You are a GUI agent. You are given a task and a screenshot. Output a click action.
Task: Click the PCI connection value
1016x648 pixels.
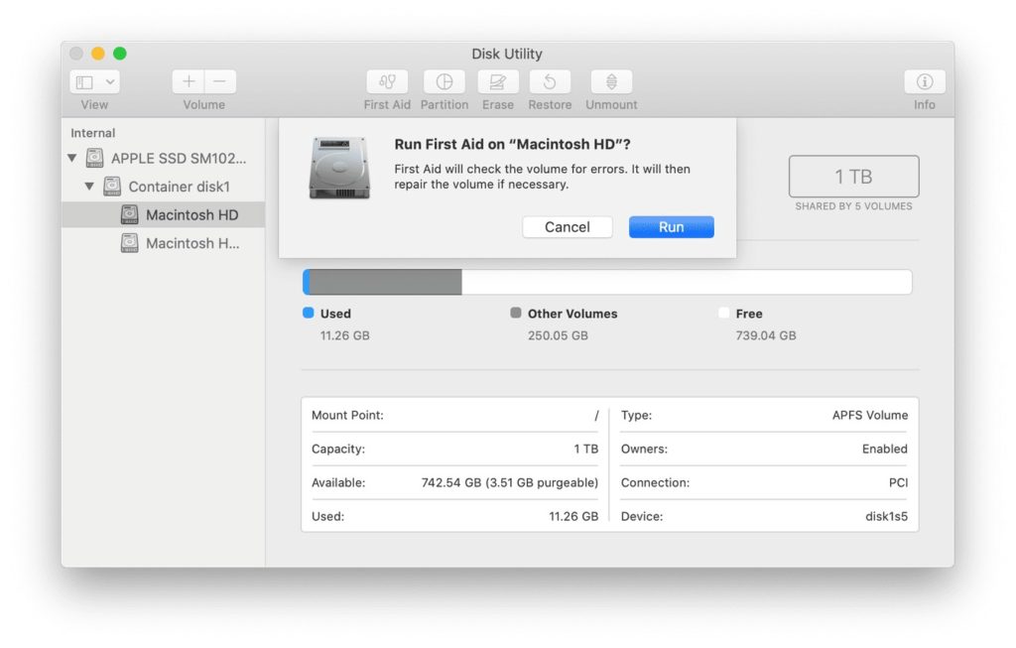pyautogui.click(x=898, y=482)
